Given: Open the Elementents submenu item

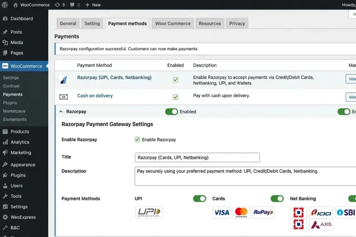Looking at the screenshot, I should 15,120.
